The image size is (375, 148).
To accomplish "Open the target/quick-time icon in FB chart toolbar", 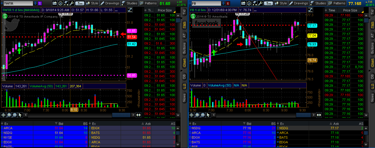I will tap(249, 4).
